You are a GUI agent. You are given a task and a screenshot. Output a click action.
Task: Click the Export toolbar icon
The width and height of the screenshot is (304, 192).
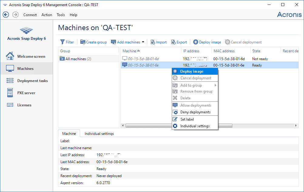173,42
